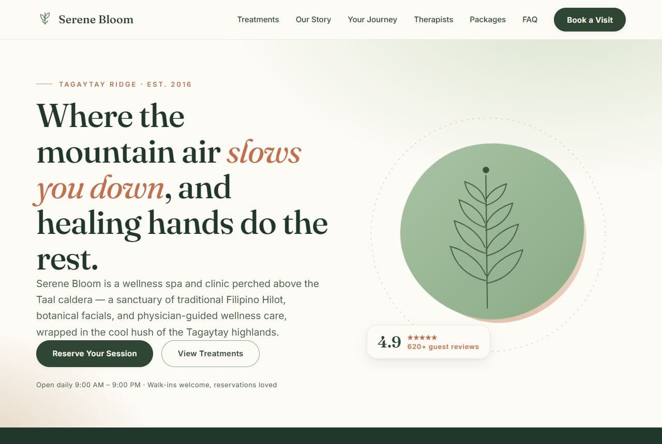Click the Book a Visit button

(590, 20)
